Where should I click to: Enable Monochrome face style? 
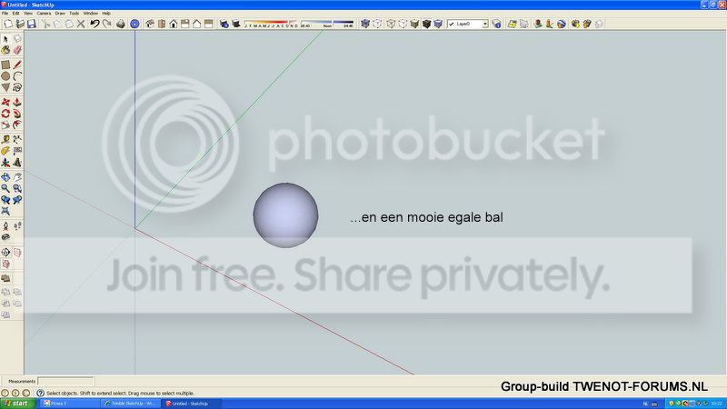click(438, 24)
